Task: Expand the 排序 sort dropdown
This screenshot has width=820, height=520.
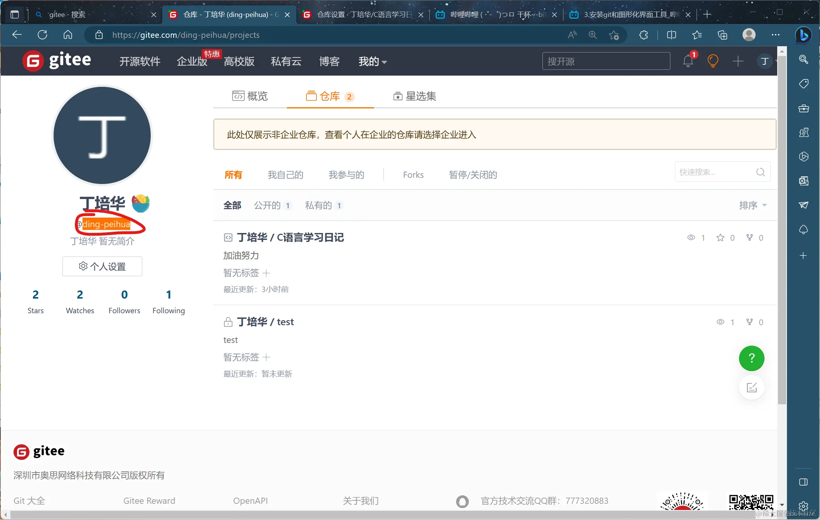Action: [753, 205]
